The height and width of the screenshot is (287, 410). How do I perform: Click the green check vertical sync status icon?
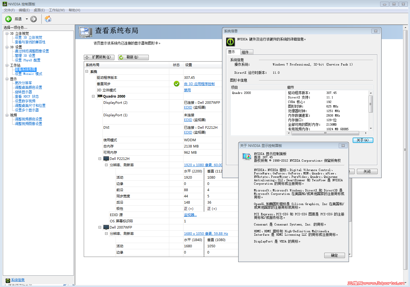(x=177, y=84)
